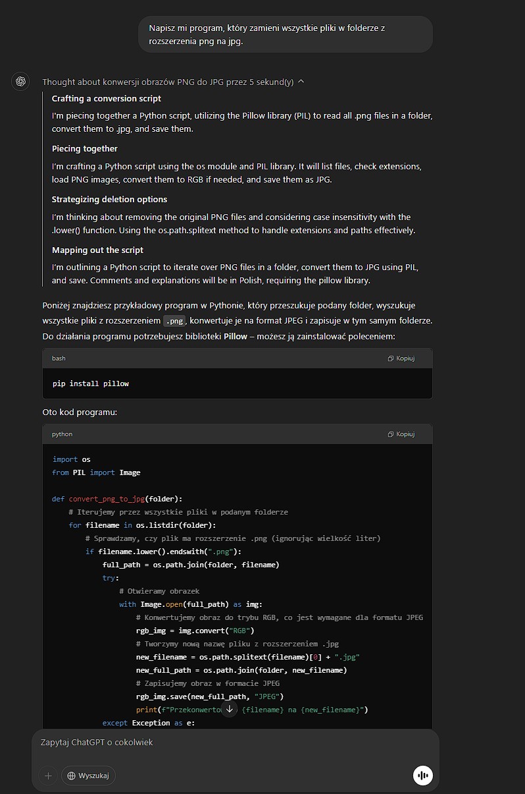Image resolution: width=525 pixels, height=794 pixels.
Task: Toggle the Thought about konwersji obrazów header
Action: [x=168, y=82]
